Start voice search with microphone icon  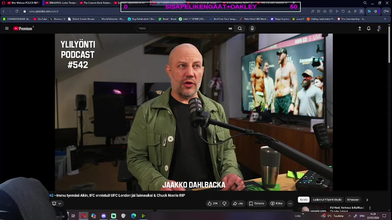[252, 28]
